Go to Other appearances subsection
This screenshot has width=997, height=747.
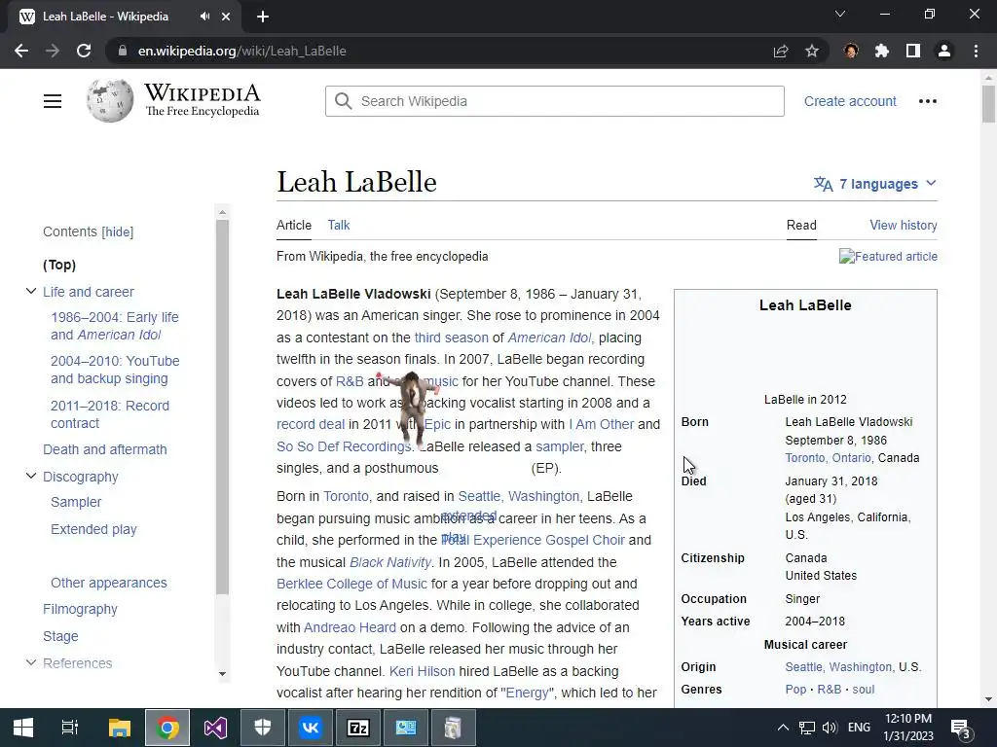point(109,583)
